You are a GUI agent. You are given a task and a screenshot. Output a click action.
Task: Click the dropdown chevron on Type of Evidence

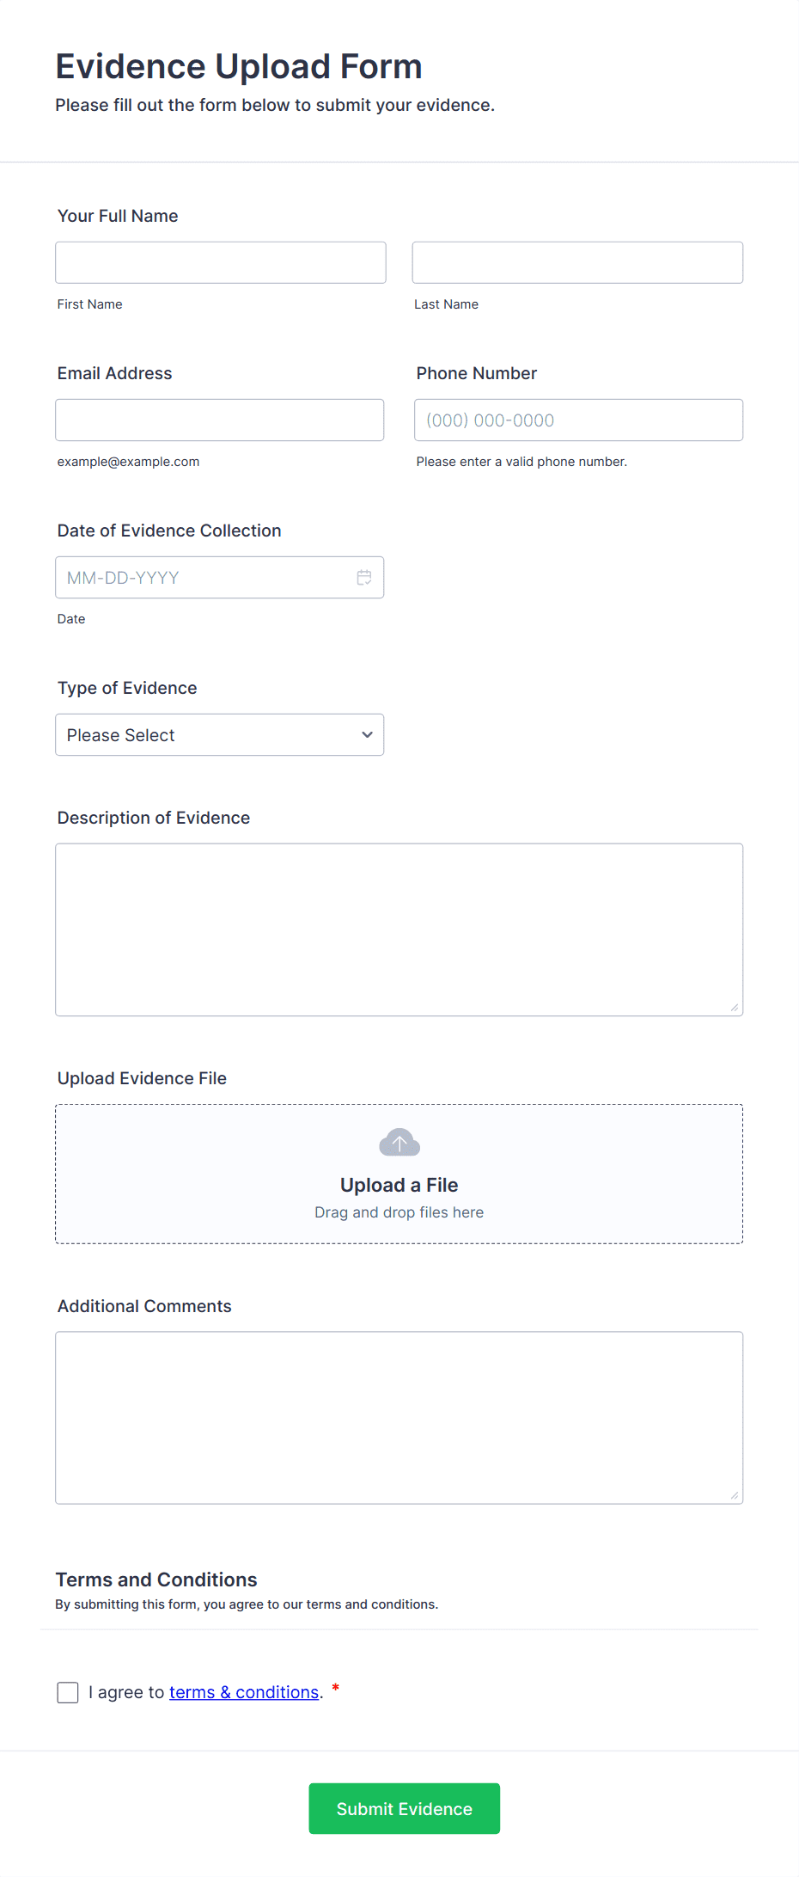366,734
